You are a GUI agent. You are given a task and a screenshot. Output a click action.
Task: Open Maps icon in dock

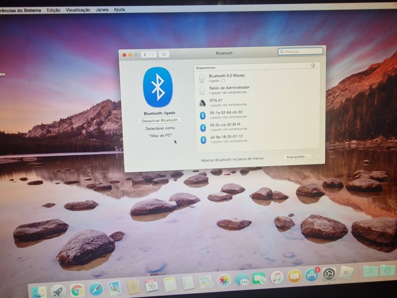pos(206,282)
